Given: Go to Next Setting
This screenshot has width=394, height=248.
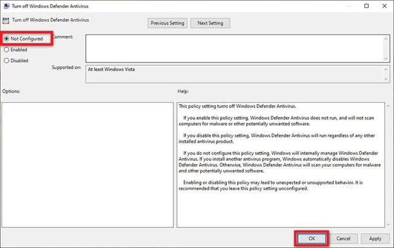Looking at the screenshot, I should pyautogui.click(x=210, y=23).
